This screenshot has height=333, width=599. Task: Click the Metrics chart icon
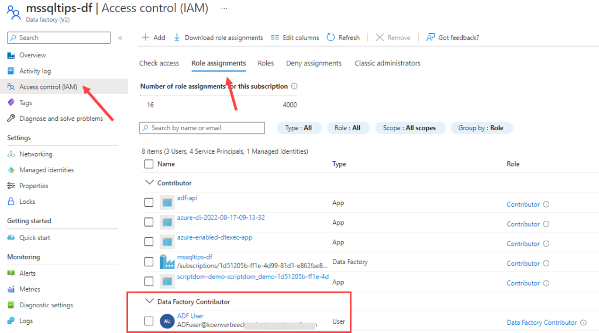(11, 289)
